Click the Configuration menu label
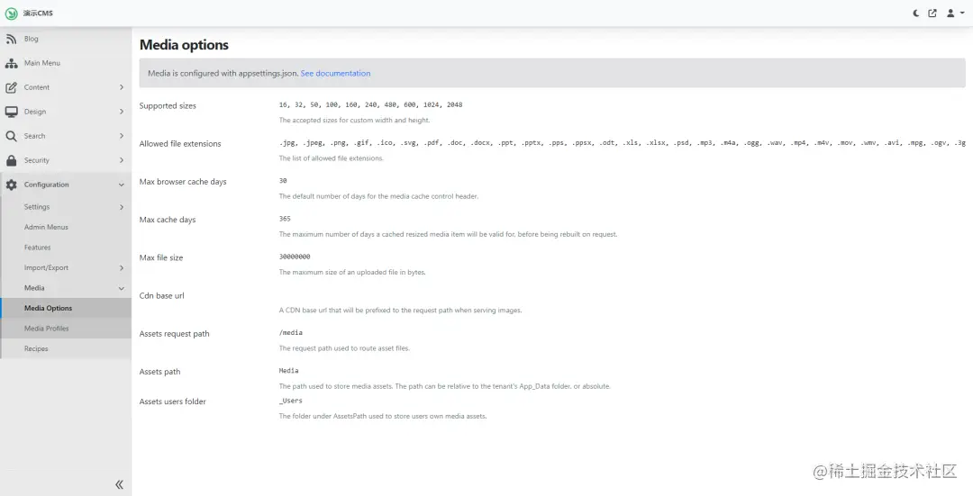This screenshot has width=973, height=496. pyautogui.click(x=47, y=185)
